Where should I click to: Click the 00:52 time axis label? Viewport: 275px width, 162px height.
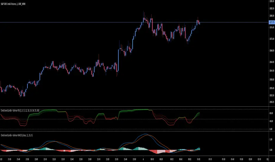pos(190,159)
